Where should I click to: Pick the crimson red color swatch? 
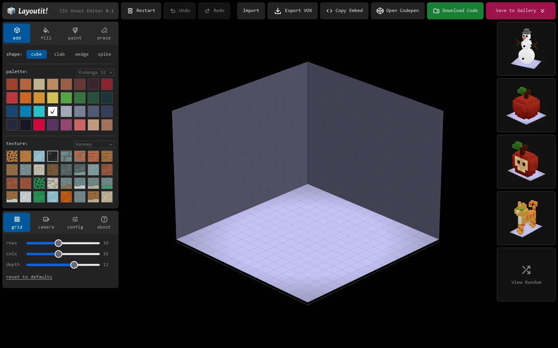click(39, 125)
